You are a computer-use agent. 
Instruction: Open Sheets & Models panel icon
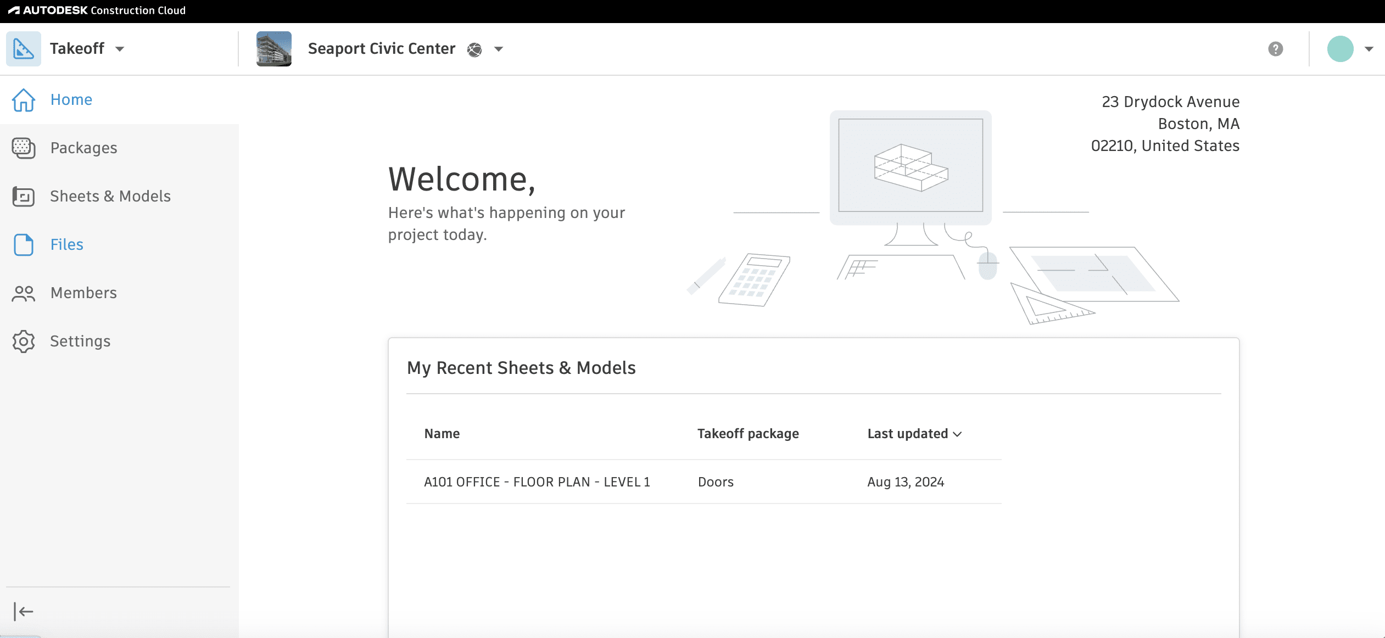click(x=23, y=196)
